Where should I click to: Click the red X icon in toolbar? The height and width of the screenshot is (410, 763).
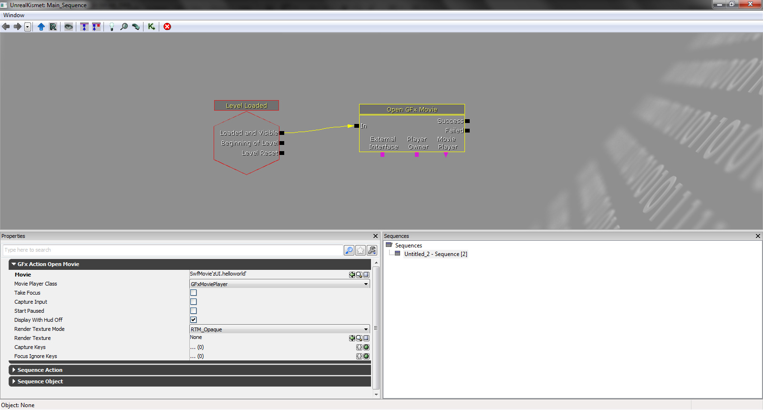(167, 27)
